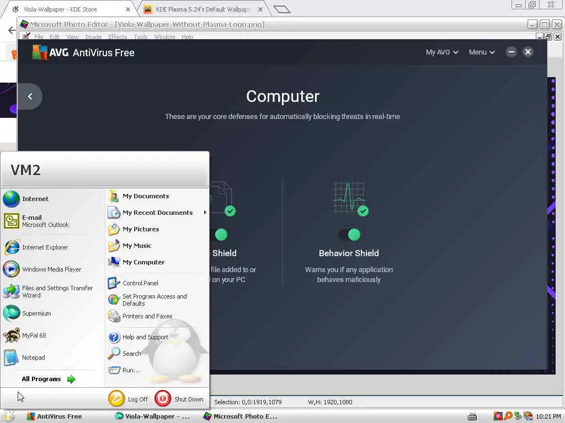
Task: Open Image menu in Photo Editor
Action: 93,37
